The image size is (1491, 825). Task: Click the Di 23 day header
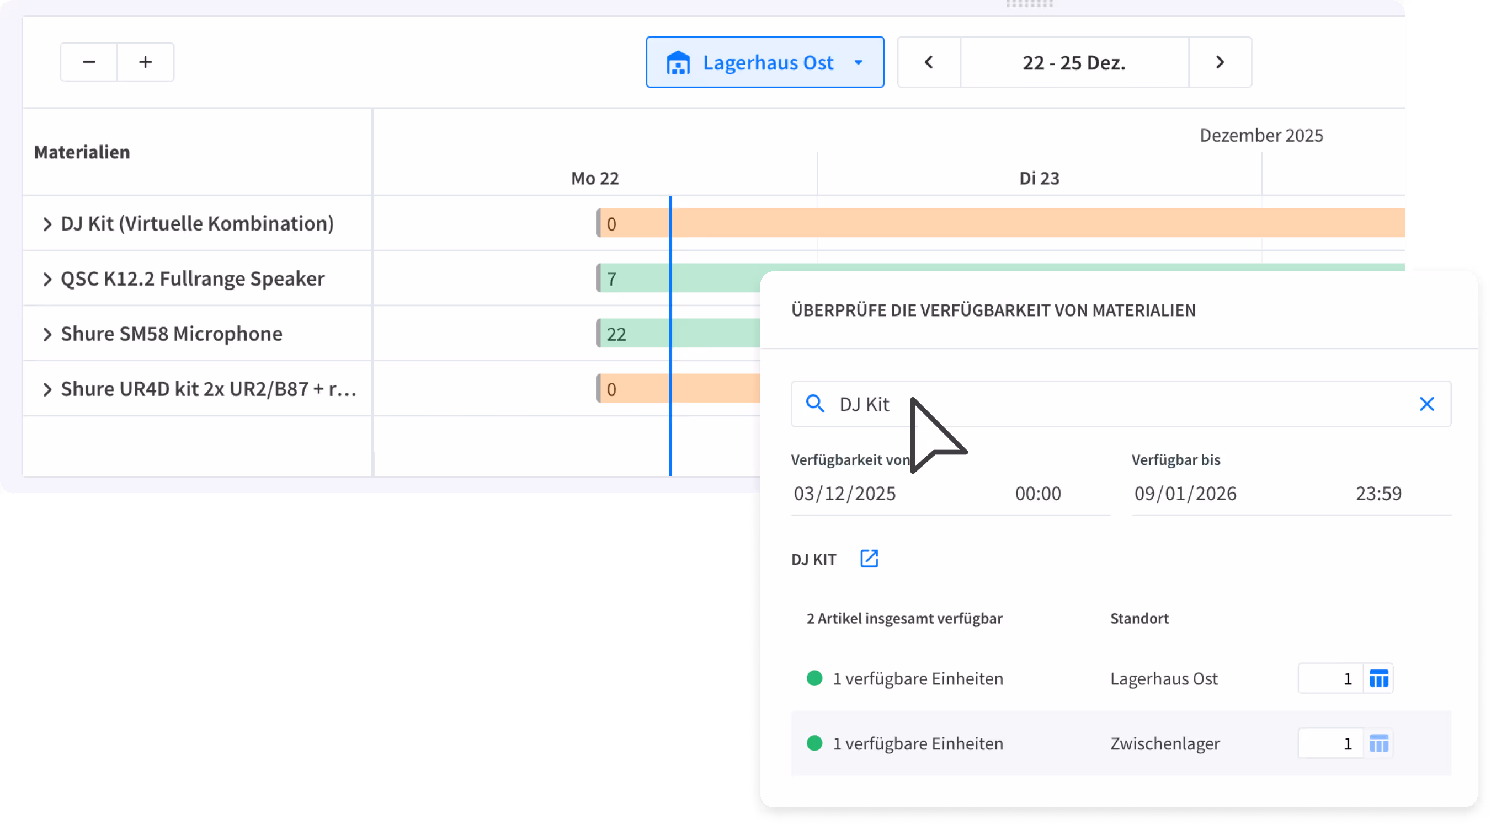1039,178
